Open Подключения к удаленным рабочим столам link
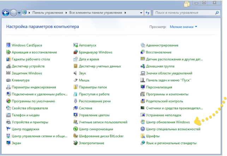The image size is (227, 156). tap(40, 94)
